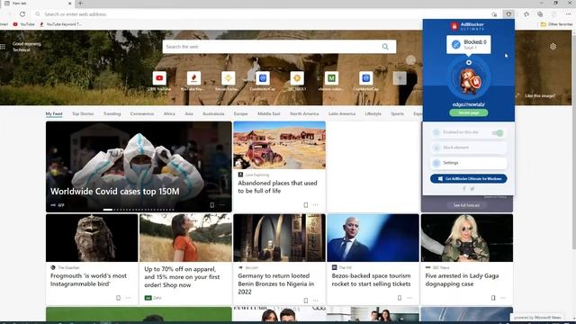Open a new browser tab with plus
Image resolution: width=576 pixels, height=324 pixels.
80,4
